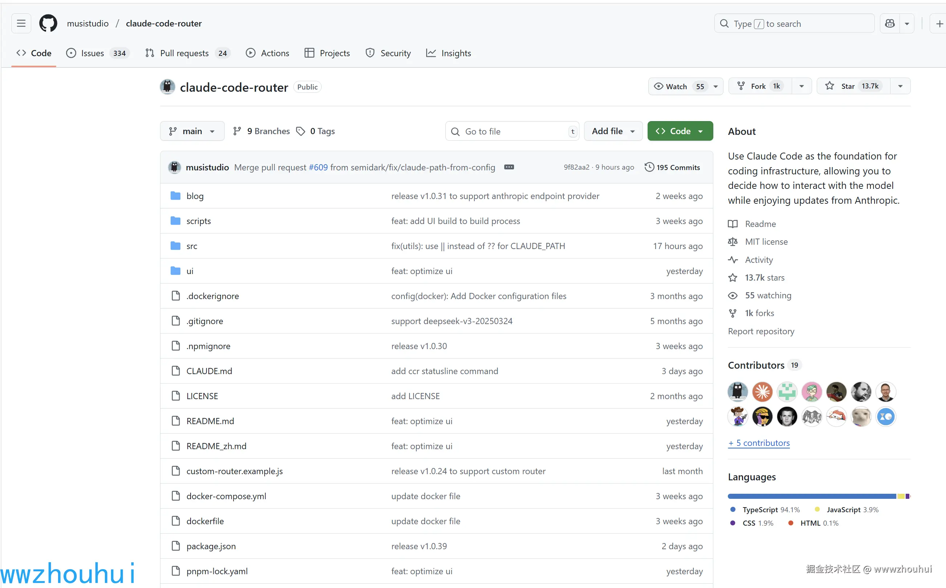Open the docker-compose.yml file
This screenshot has width=946, height=588.
[226, 496]
